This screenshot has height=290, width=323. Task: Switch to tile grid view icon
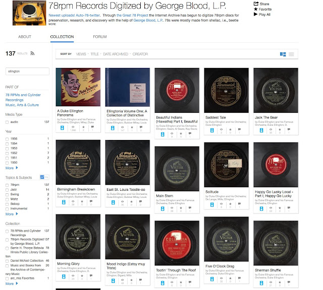[x=283, y=54]
